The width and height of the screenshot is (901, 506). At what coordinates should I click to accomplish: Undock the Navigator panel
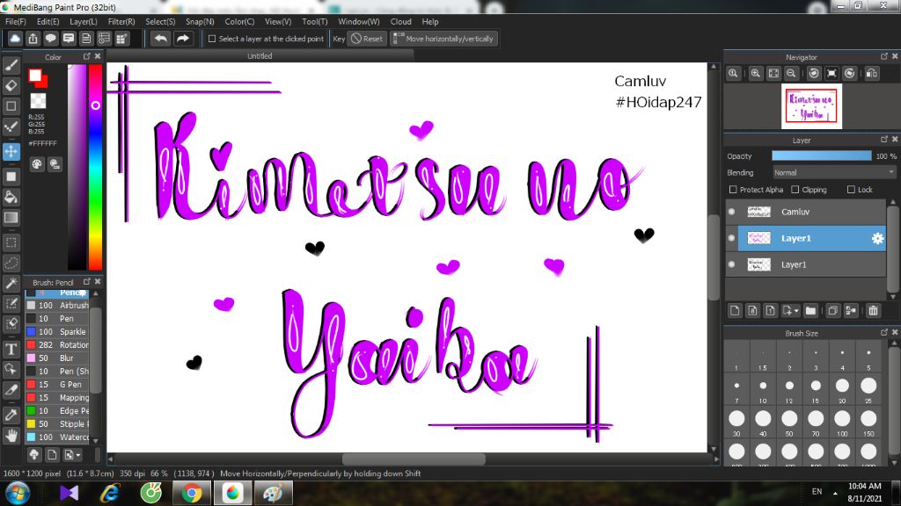[x=883, y=56]
